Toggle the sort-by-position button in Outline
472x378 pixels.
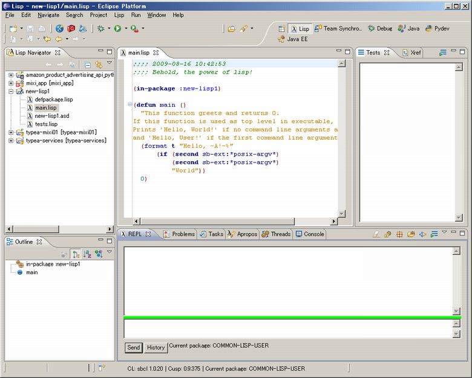[x=76, y=254]
